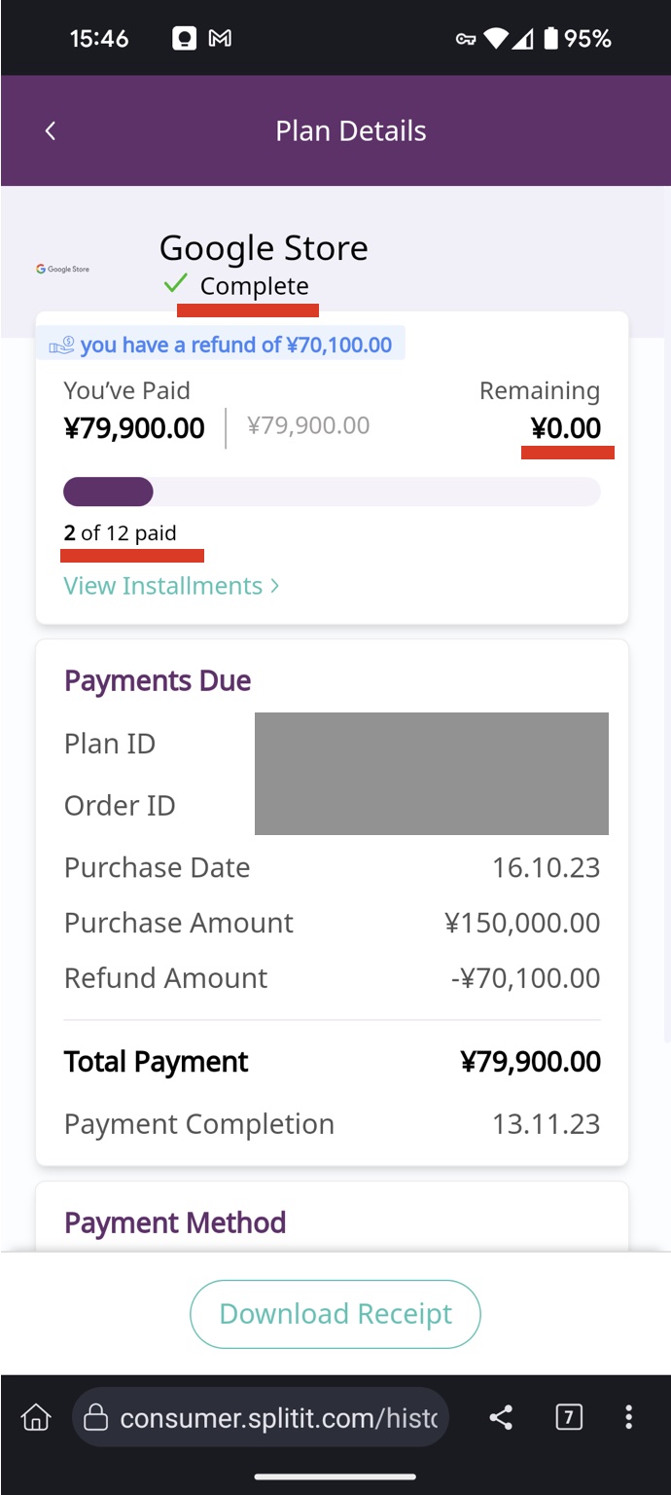Open the browser three-dot overflow menu
The width and height of the screenshot is (671, 1495).
click(629, 1417)
